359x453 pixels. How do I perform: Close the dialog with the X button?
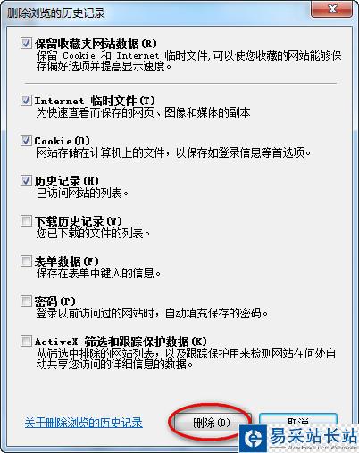(x=332, y=9)
